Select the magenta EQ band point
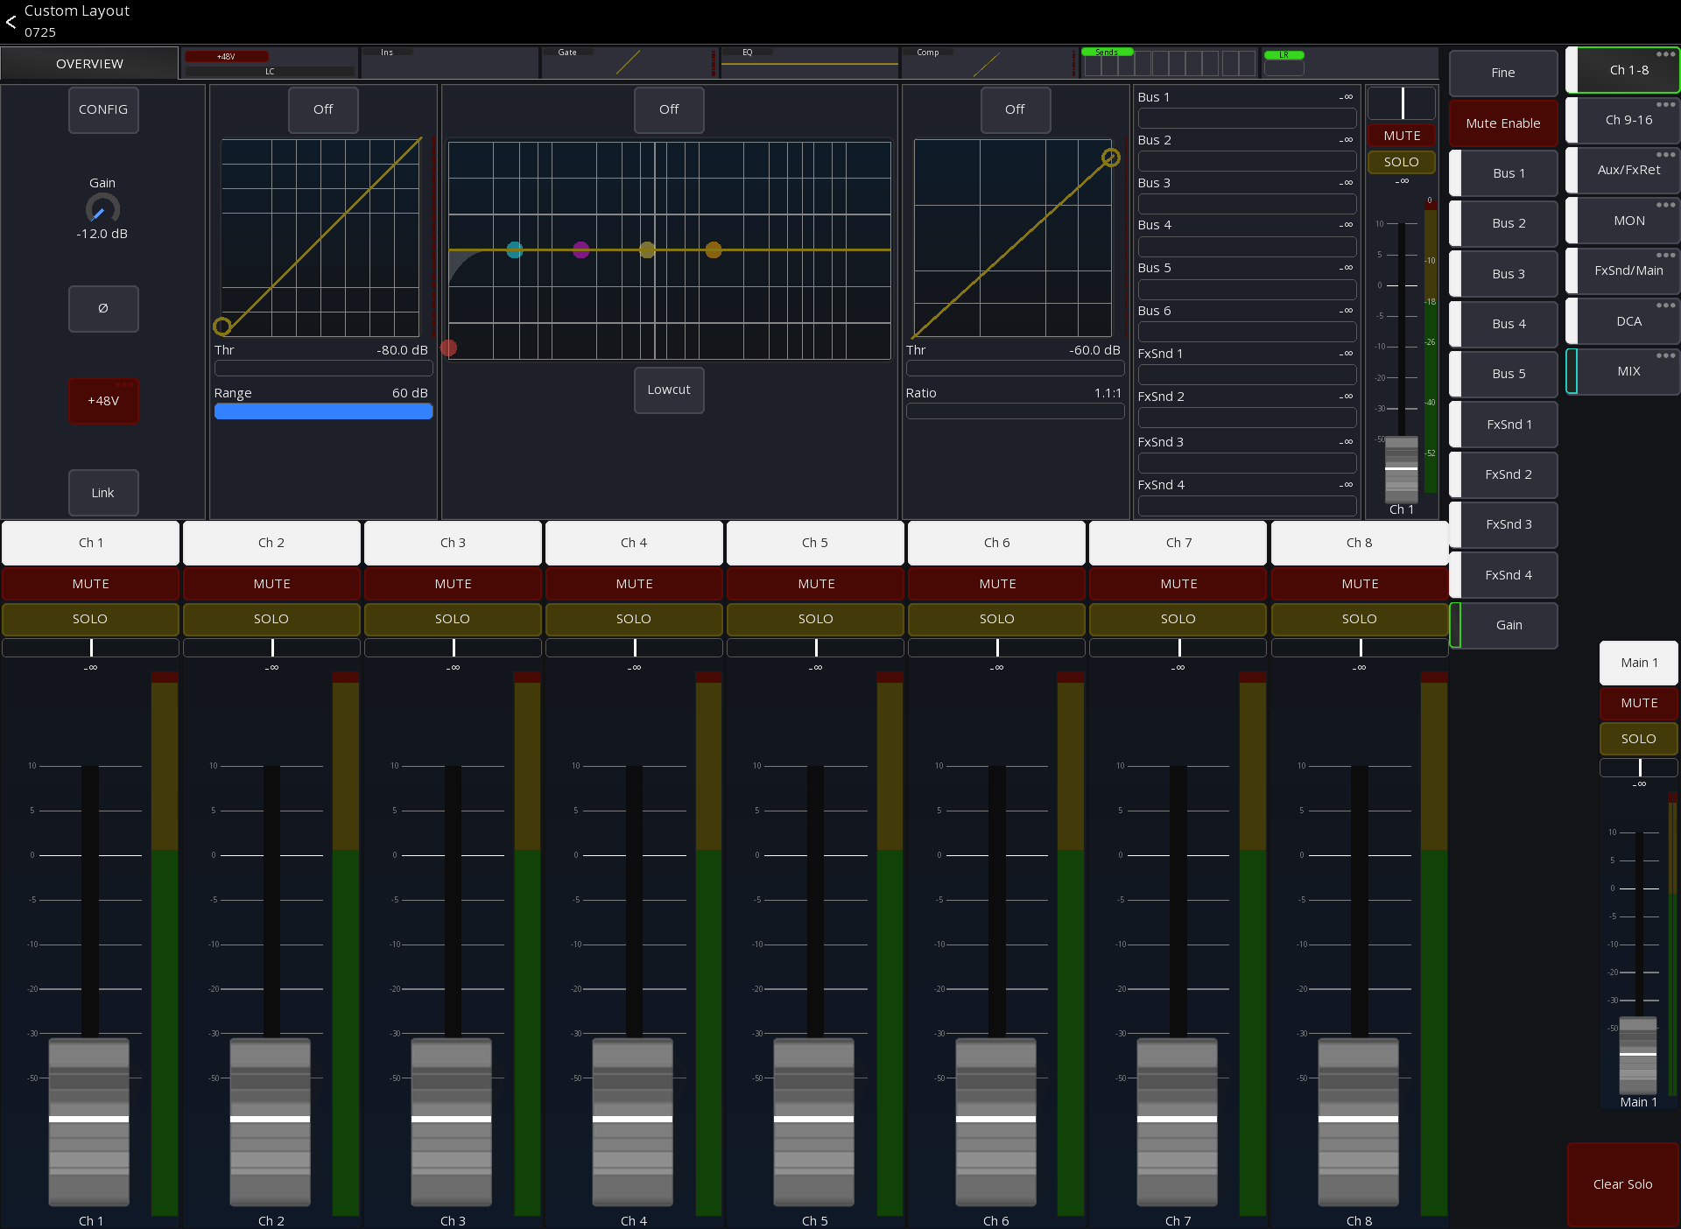This screenshot has width=1681, height=1229. (580, 250)
